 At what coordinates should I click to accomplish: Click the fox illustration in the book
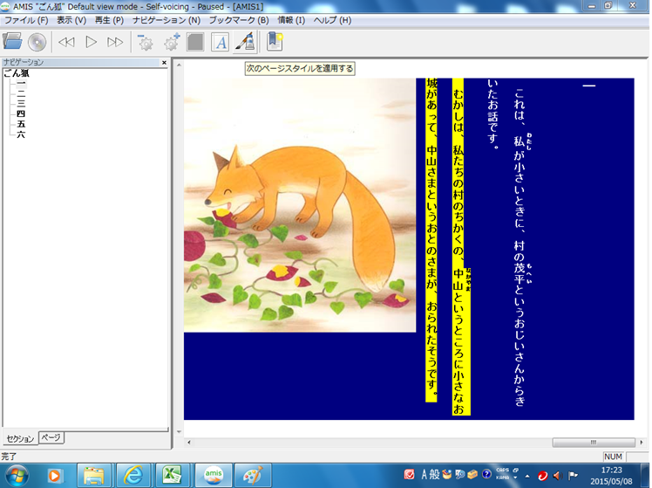pos(299,205)
